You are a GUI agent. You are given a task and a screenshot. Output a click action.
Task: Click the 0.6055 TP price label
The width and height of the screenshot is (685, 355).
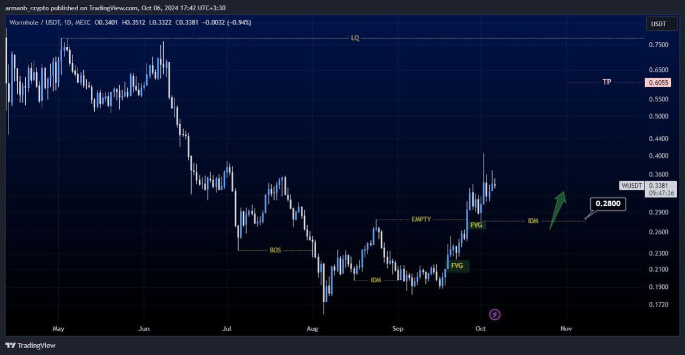click(658, 83)
